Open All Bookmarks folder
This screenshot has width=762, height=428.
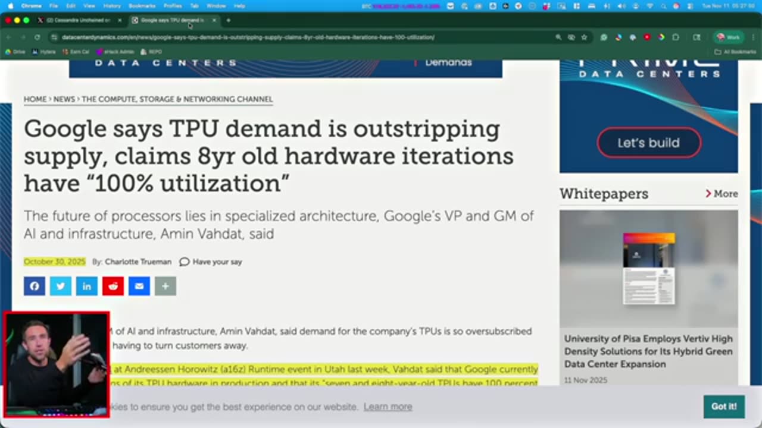(x=736, y=52)
